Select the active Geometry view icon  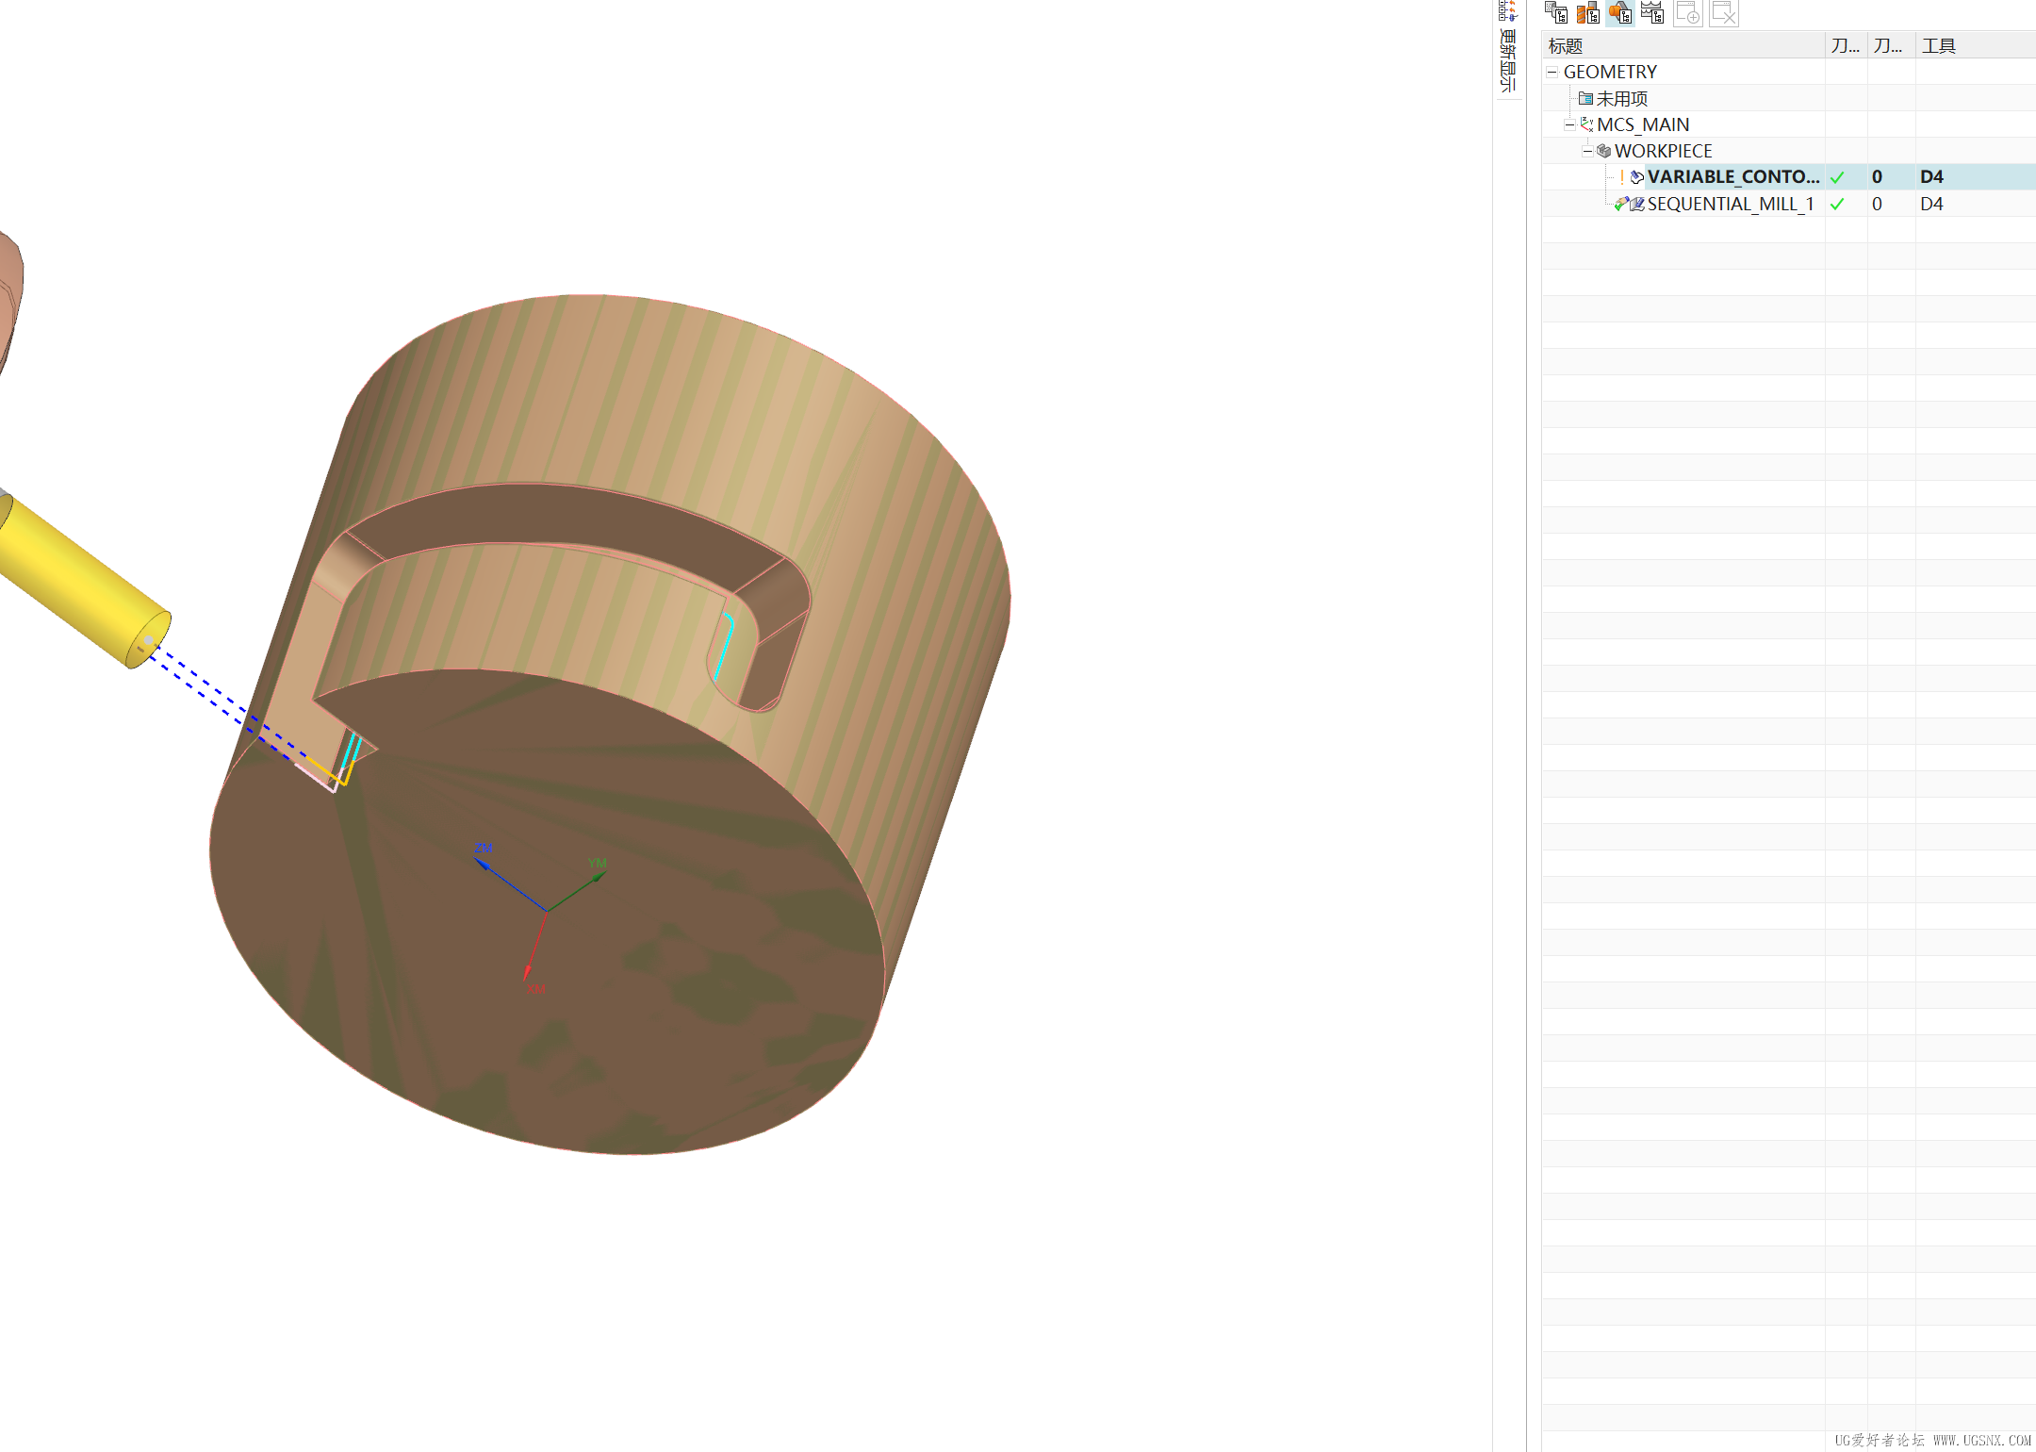[1620, 12]
